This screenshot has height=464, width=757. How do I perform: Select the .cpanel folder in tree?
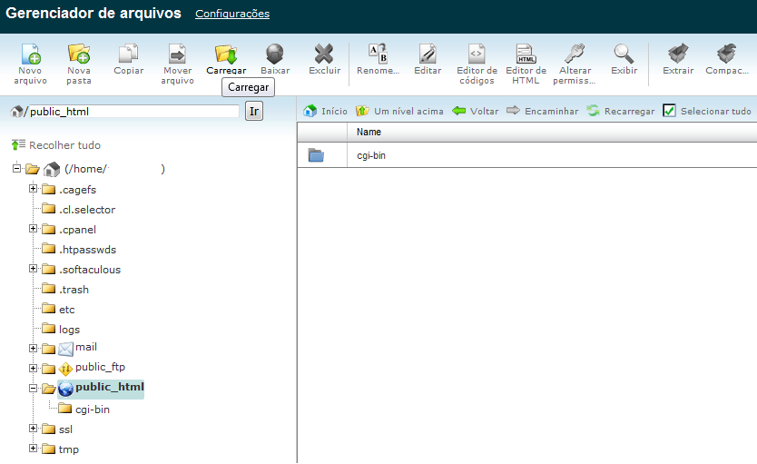(77, 230)
